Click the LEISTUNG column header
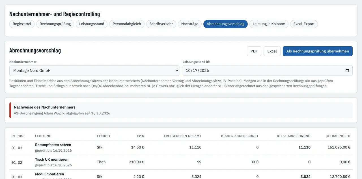This screenshot has width=362, height=179. pyautogui.click(x=43, y=136)
